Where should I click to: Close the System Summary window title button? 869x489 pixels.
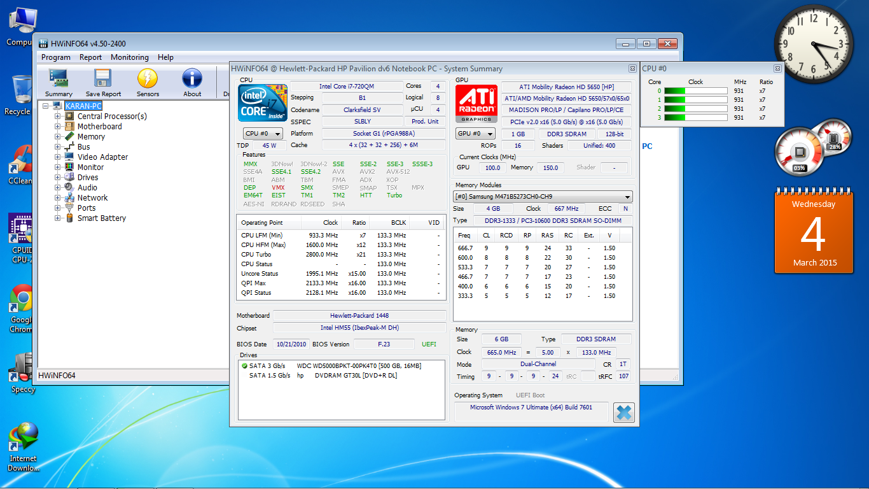(632, 69)
